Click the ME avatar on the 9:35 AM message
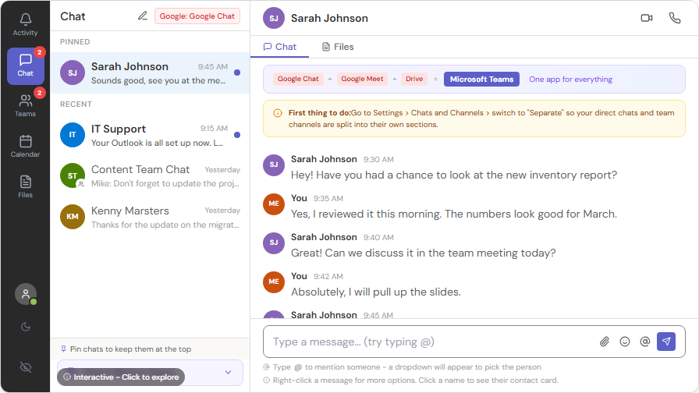 point(274,204)
